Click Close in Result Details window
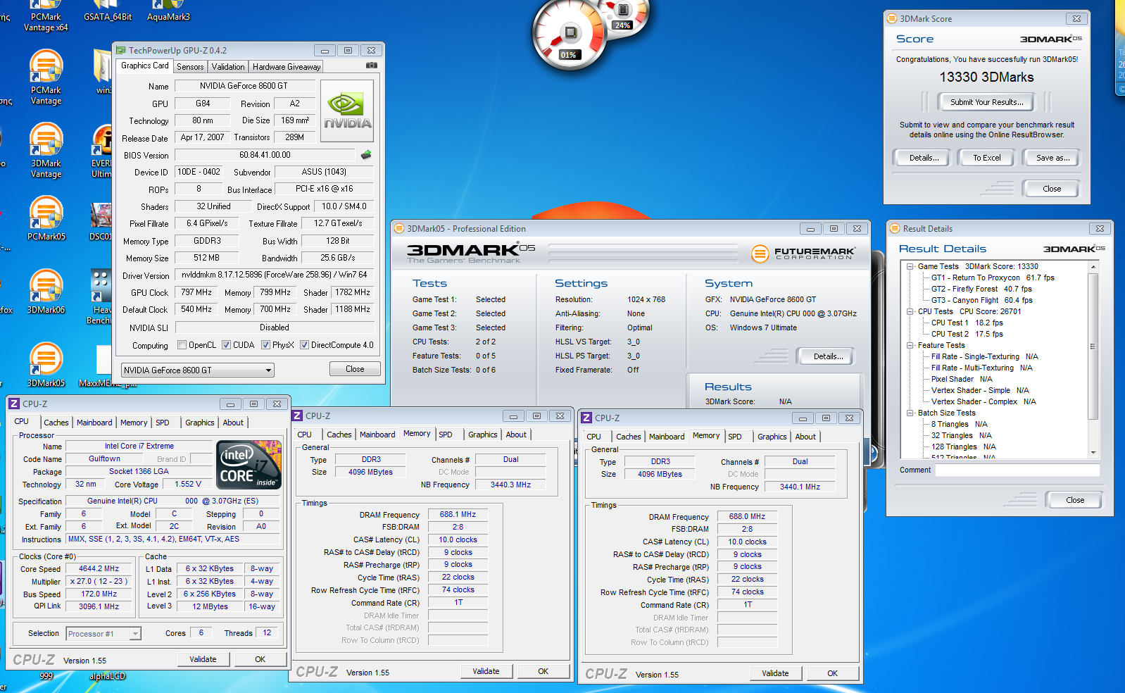1125x693 pixels. [x=1075, y=500]
